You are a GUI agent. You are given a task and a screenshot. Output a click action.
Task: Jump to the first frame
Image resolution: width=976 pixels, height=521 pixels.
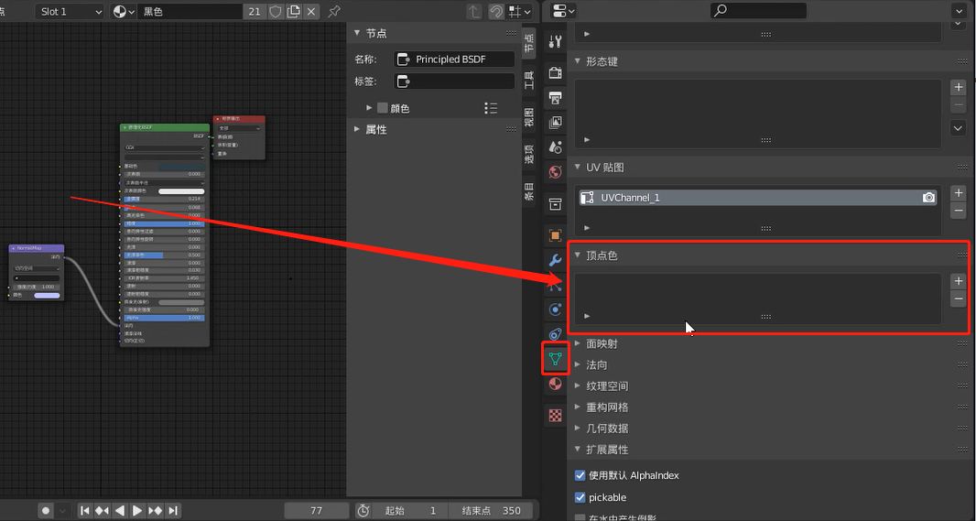point(85,510)
